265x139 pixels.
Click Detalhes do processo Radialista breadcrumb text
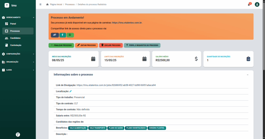pyautogui.click(x=92, y=4)
